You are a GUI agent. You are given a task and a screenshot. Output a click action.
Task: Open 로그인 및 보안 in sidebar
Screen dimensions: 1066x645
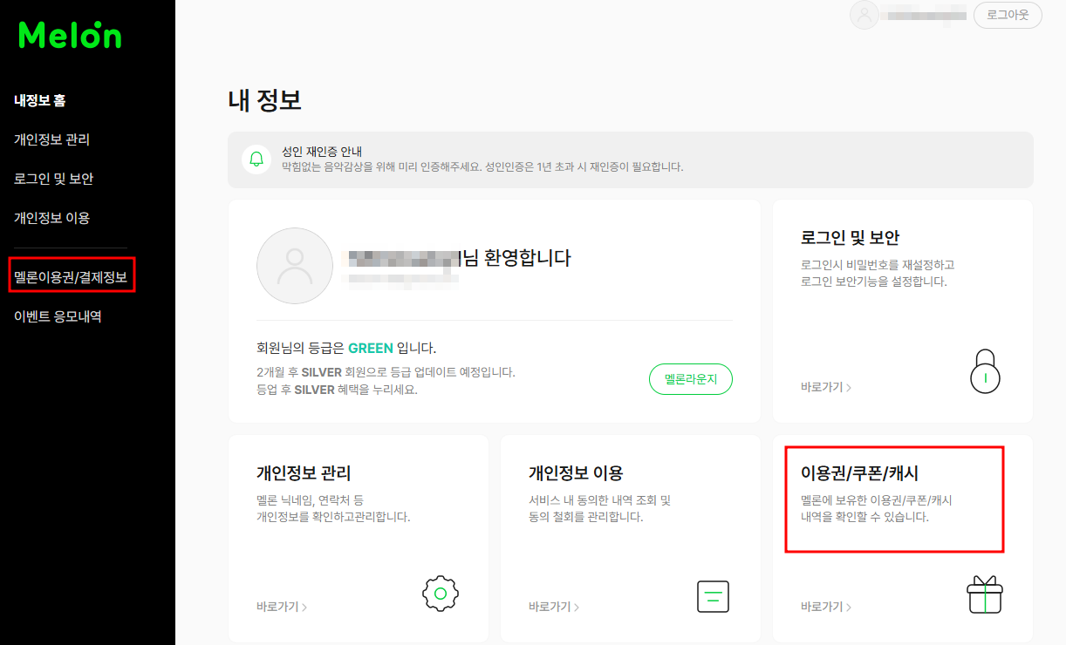tap(53, 179)
